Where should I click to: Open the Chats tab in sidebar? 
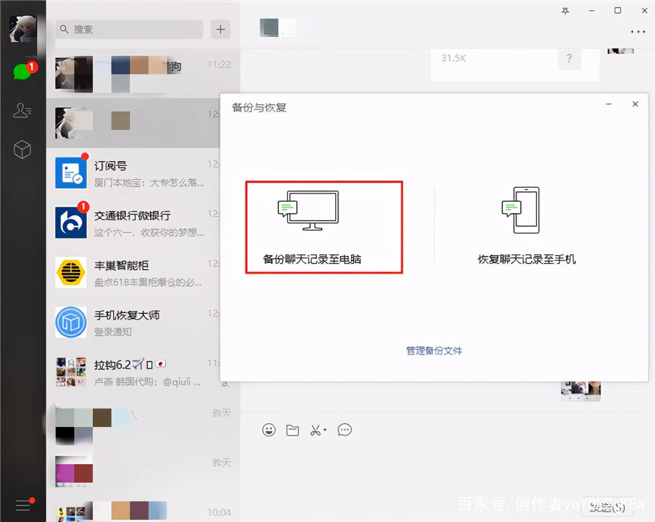22,72
